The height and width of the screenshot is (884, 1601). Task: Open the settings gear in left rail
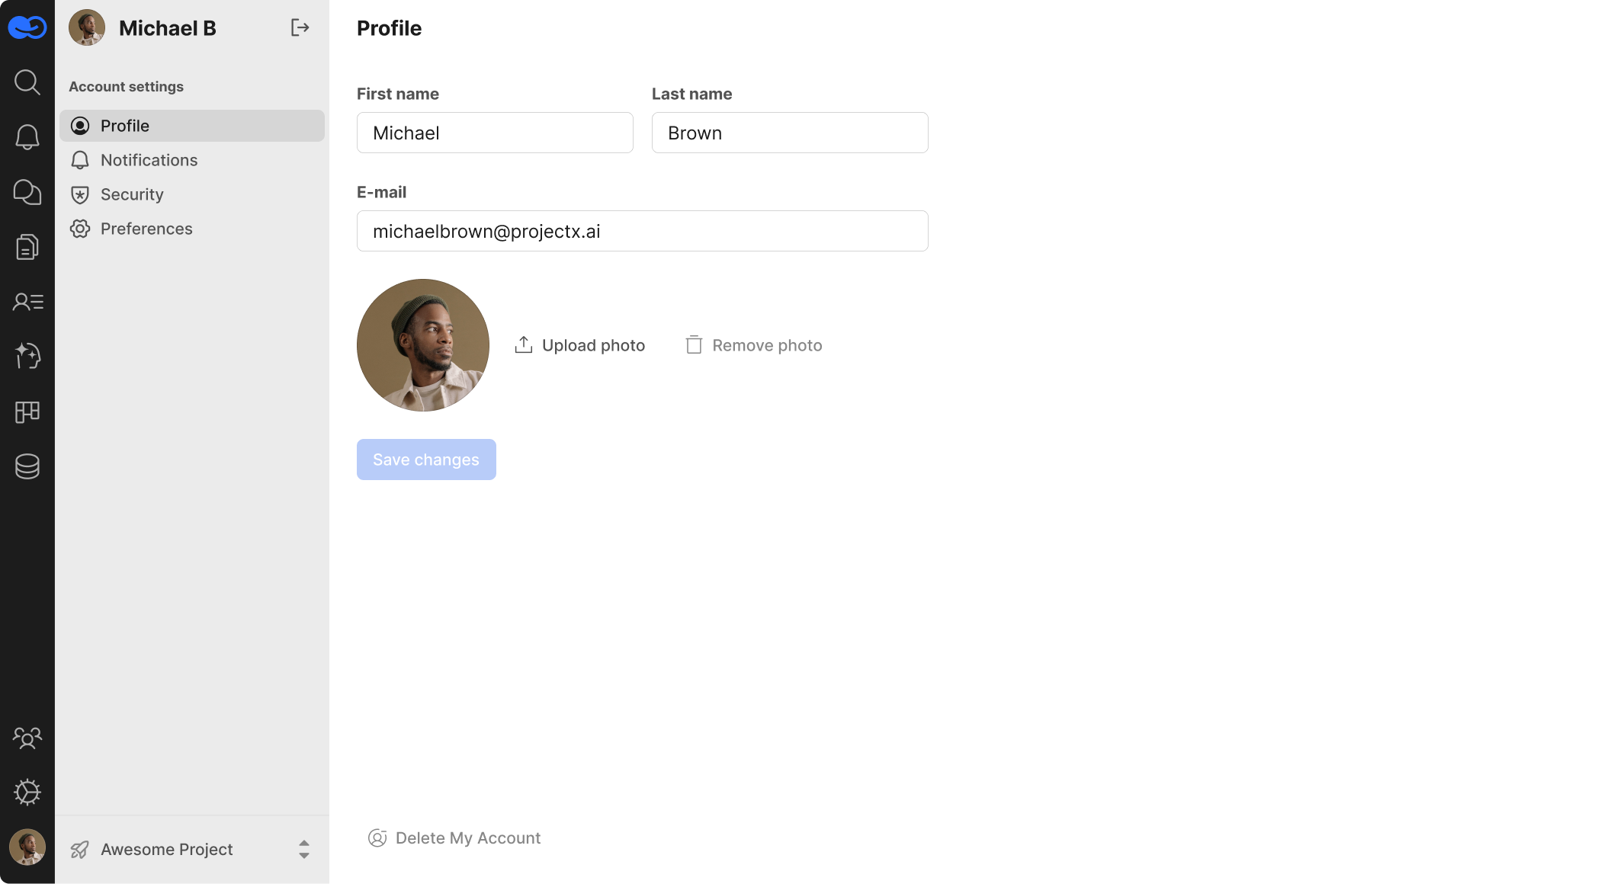27,793
